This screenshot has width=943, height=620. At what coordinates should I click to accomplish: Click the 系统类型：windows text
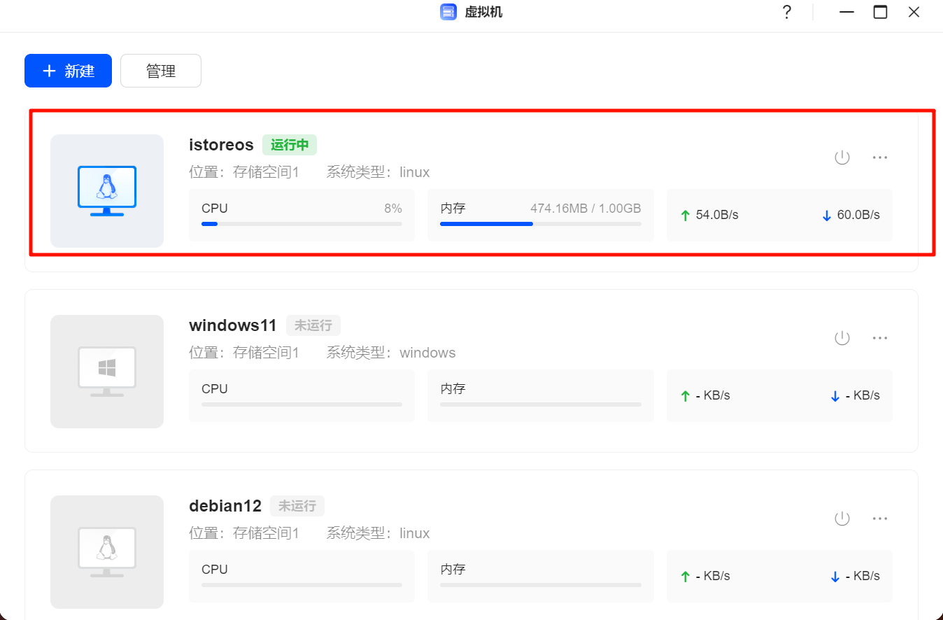[391, 353]
